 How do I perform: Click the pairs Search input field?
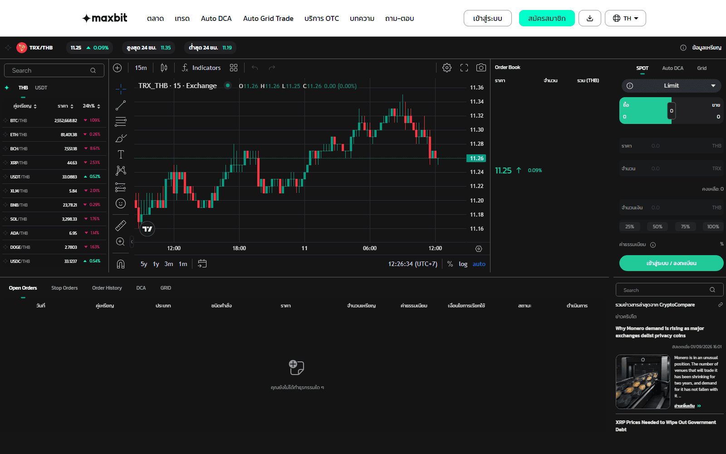coord(54,70)
